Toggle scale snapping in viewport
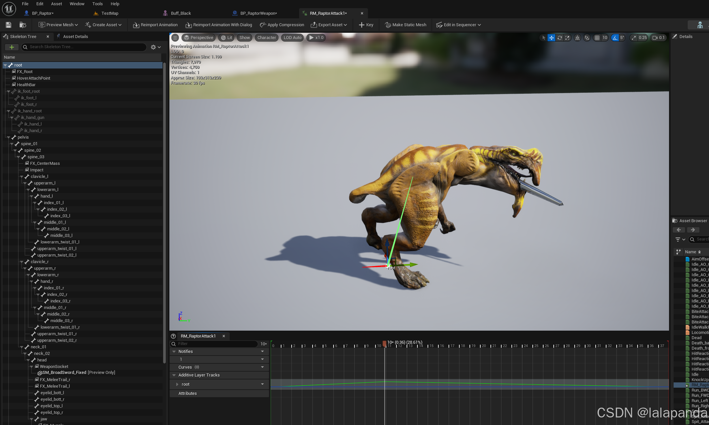Screen dimensions: 709x425 pyautogui.click(x=634, y=38)
